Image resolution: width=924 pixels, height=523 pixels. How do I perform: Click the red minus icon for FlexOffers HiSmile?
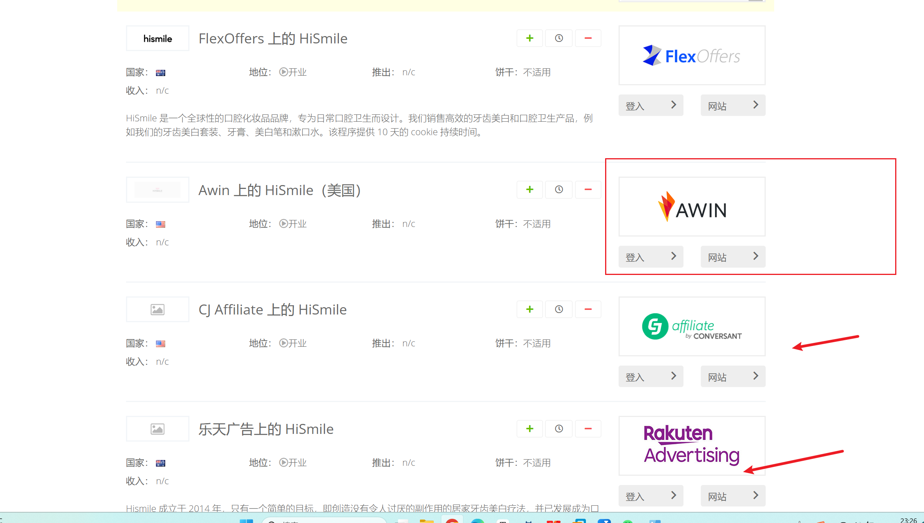(588, 38)
